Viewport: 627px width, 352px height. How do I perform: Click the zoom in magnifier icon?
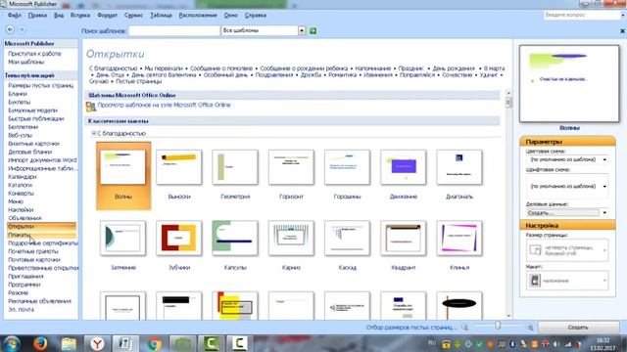pos(530,328)
